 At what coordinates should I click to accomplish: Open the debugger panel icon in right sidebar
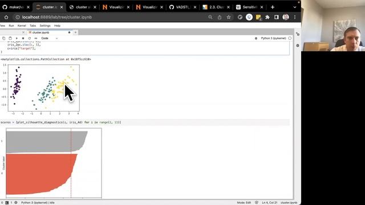(x=298, y=46)
